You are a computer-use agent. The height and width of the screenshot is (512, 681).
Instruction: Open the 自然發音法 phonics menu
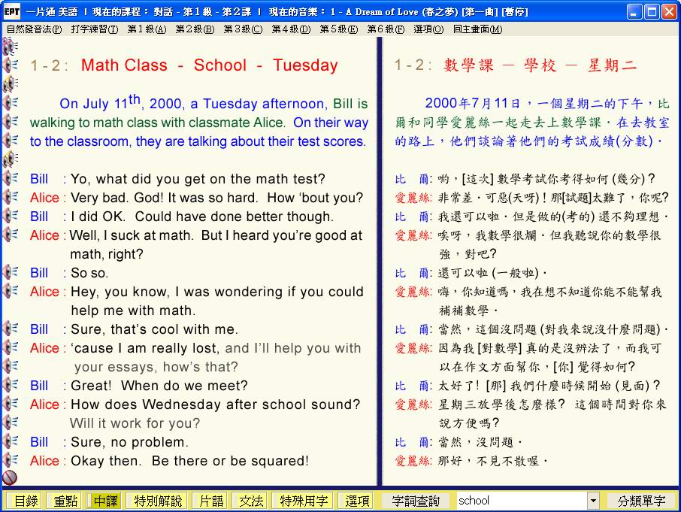[34, 29]
